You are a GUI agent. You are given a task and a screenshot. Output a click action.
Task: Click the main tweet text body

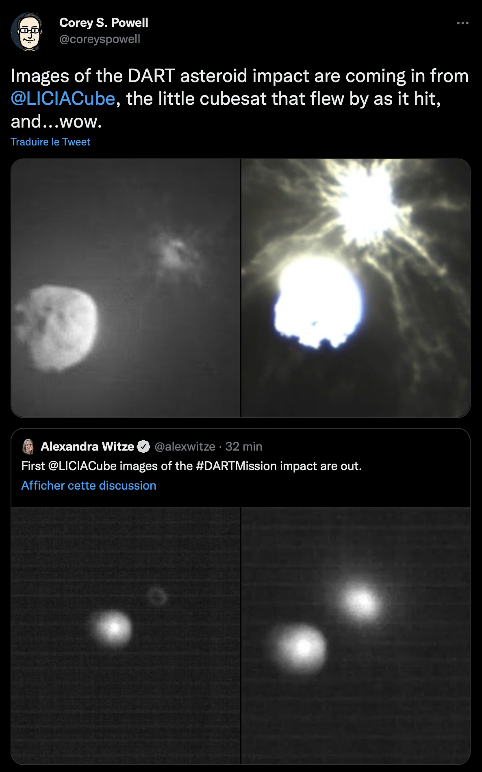tap(240, 99)
